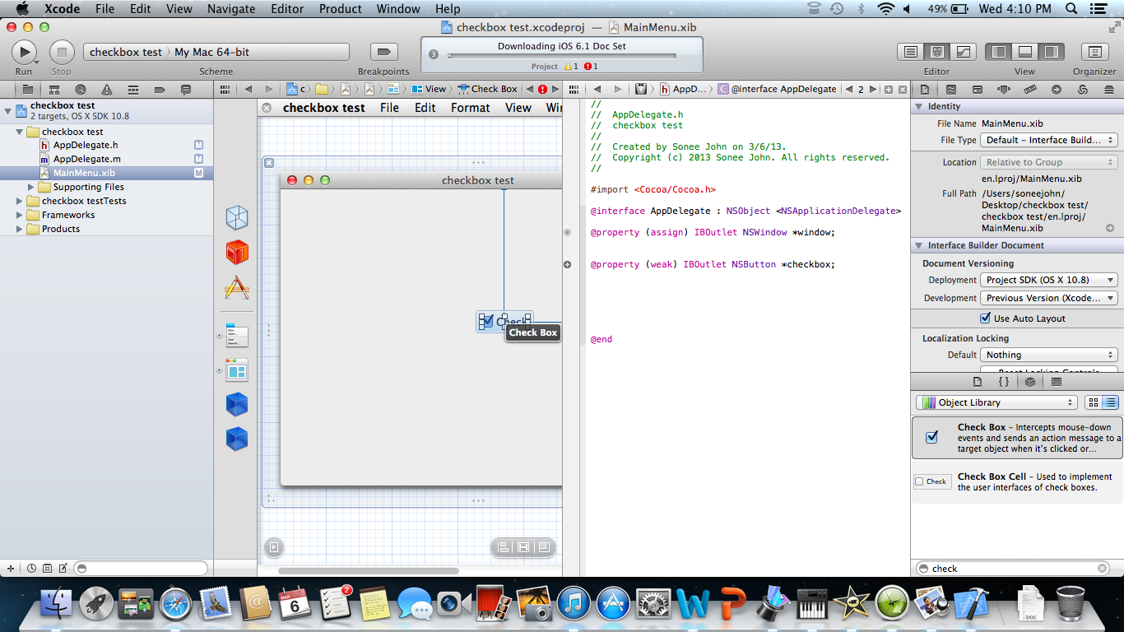The width and height of the screenshot is (1124, 632).
Task: Switch library to list view
Action: pos(1110,402)
